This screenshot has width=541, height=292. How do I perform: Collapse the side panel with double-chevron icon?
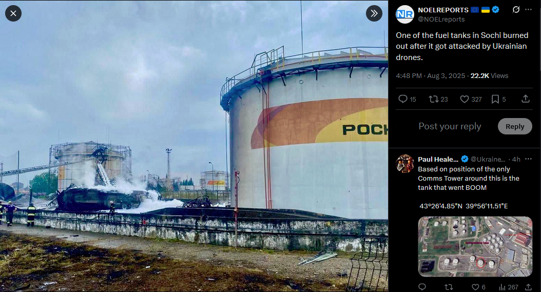tap(374, 13)
